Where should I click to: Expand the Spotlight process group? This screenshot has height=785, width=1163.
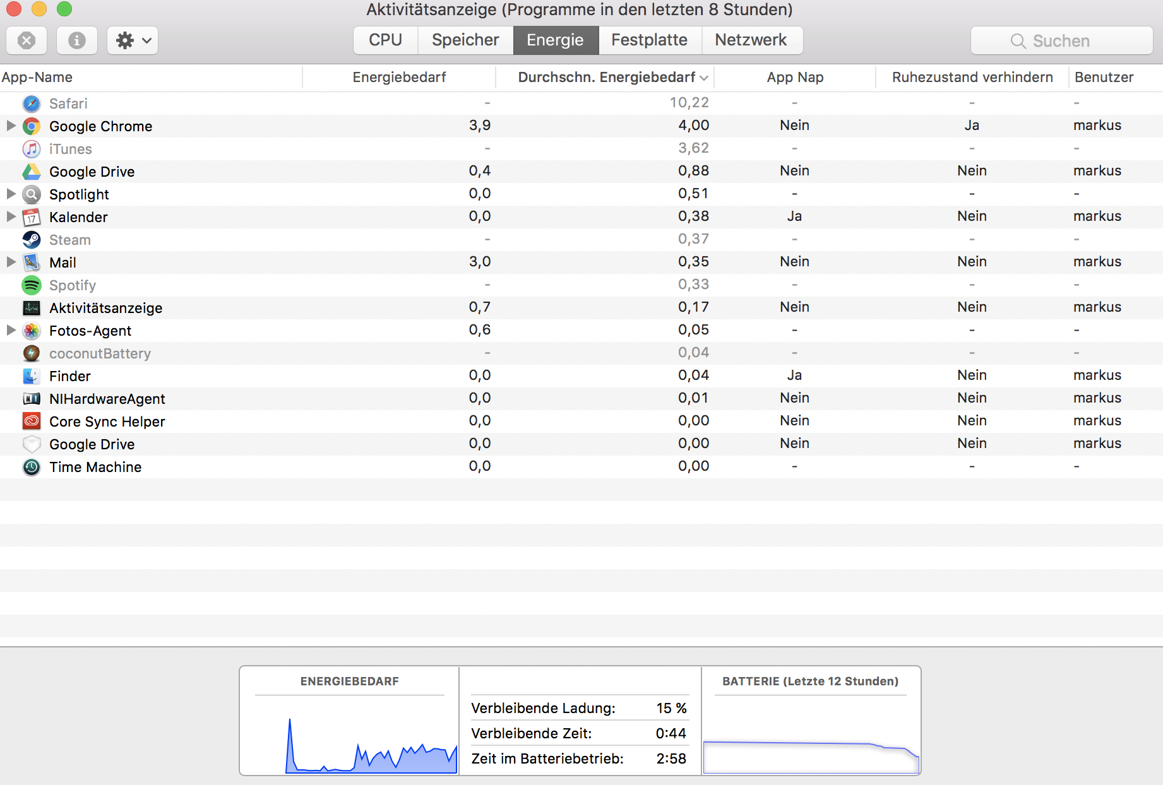(11, 194)
